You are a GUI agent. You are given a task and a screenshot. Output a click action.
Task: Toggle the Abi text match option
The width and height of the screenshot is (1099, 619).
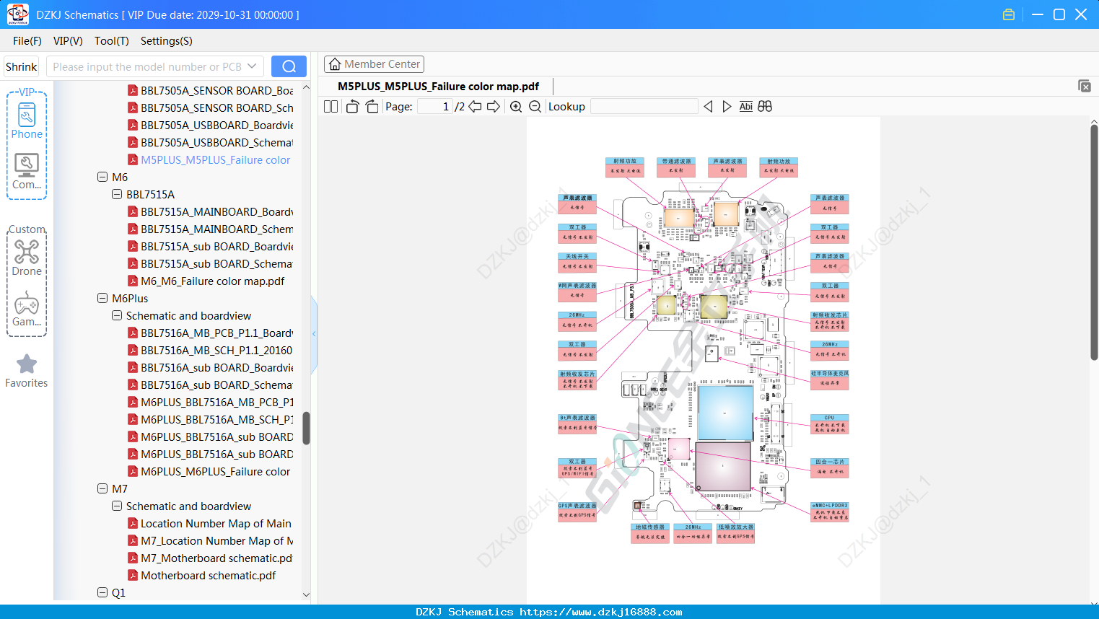tap(746, 107)
